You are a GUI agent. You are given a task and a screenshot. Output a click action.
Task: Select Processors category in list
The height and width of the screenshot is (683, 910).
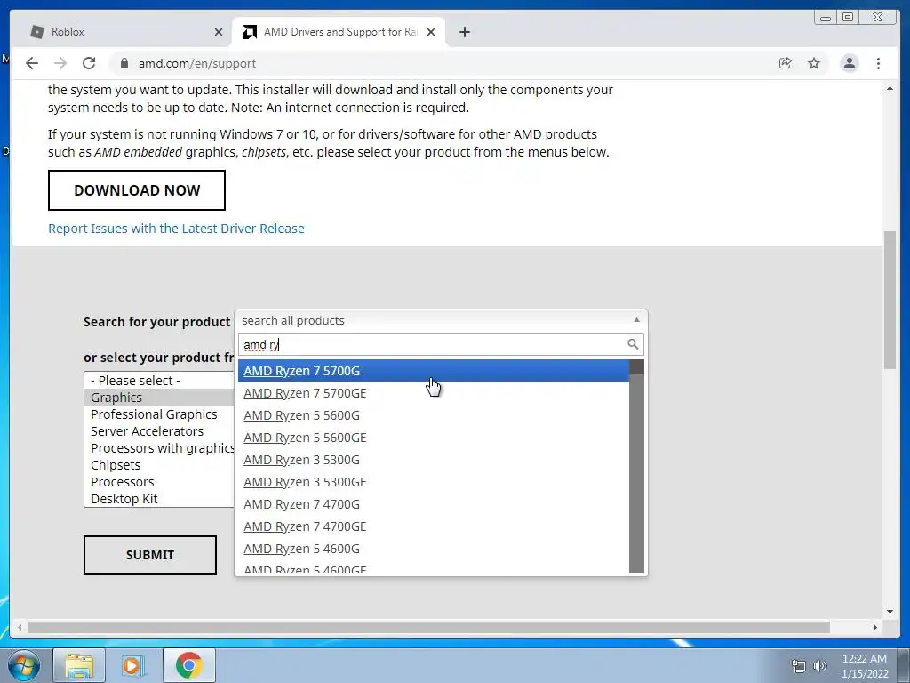click(x=160, y=481)
